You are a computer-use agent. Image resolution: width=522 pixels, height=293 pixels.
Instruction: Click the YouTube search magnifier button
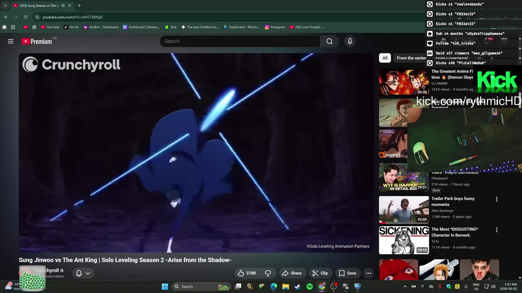tap(330, 41)
